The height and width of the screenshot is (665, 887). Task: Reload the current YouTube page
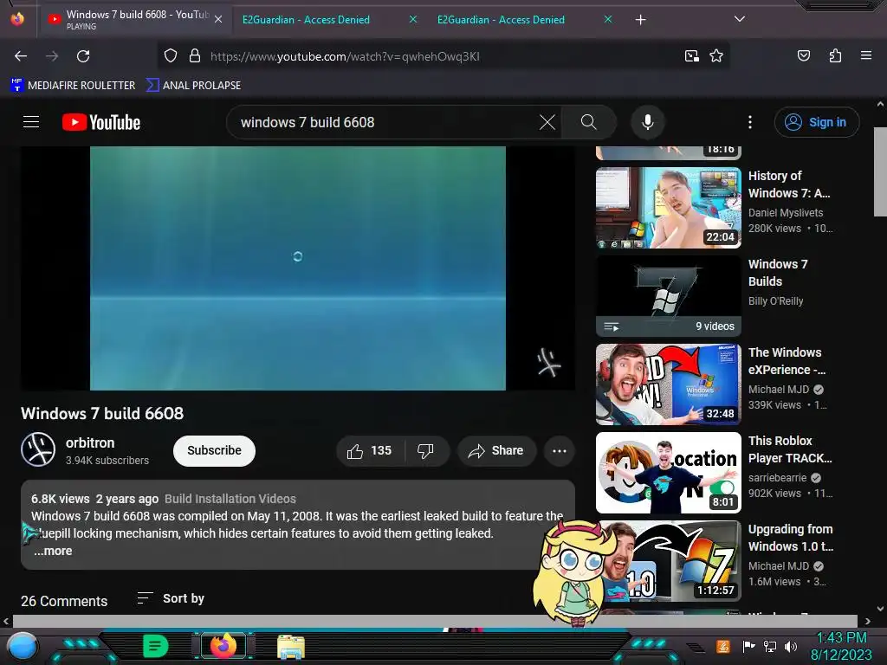(83, 56)
